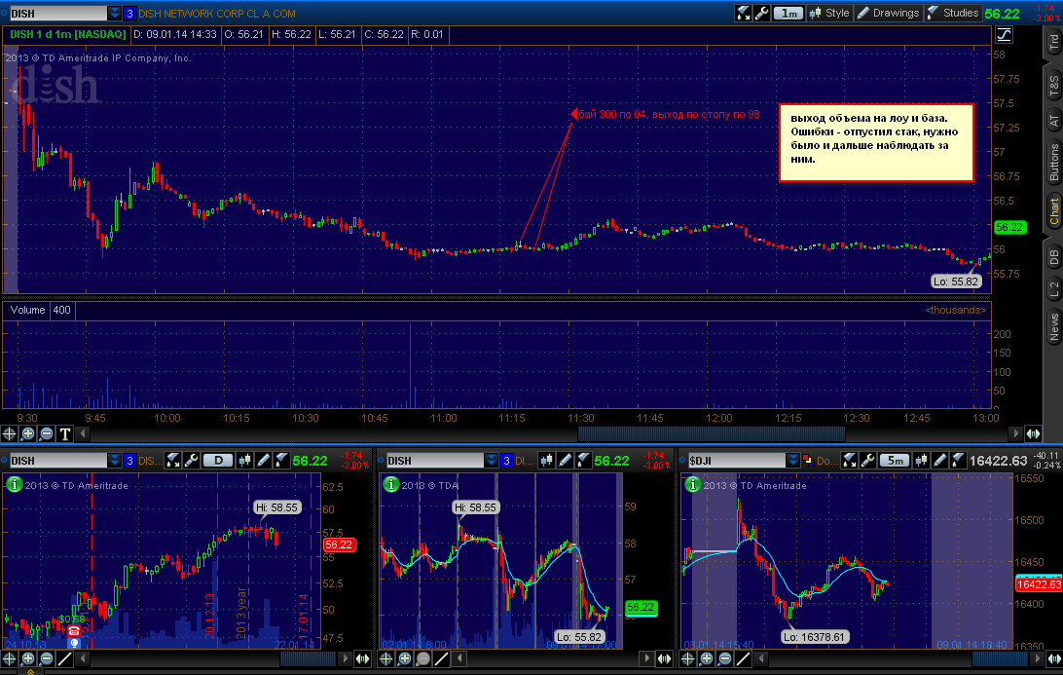
Task: Open the News side tab
Action: [x=1053, y=327]
